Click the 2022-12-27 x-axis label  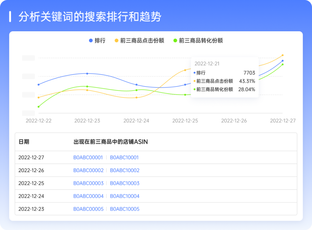click(x=283, y=121)
